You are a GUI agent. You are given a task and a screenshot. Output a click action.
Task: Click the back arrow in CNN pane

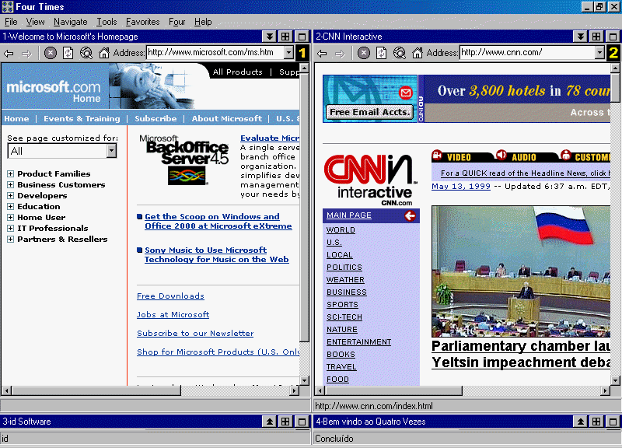click(322, 53)
